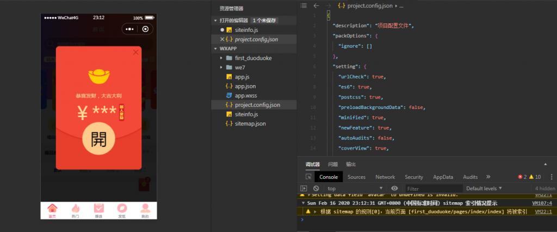This screenshot has width=557, height=232.
Task: Clear the console with the ban icon
Action: point(316,189)
